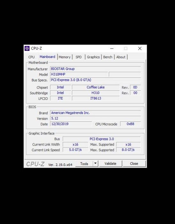This screenshot has height=224, width=175.
Task: Click the ITE LPCIO vendor field
Action: (x=60, y=98)
